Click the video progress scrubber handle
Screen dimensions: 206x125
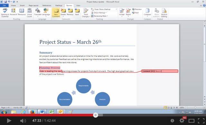click(x=96, y=115)
